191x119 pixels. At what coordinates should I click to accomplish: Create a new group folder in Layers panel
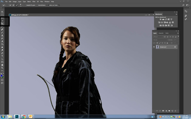coord(169,111)
